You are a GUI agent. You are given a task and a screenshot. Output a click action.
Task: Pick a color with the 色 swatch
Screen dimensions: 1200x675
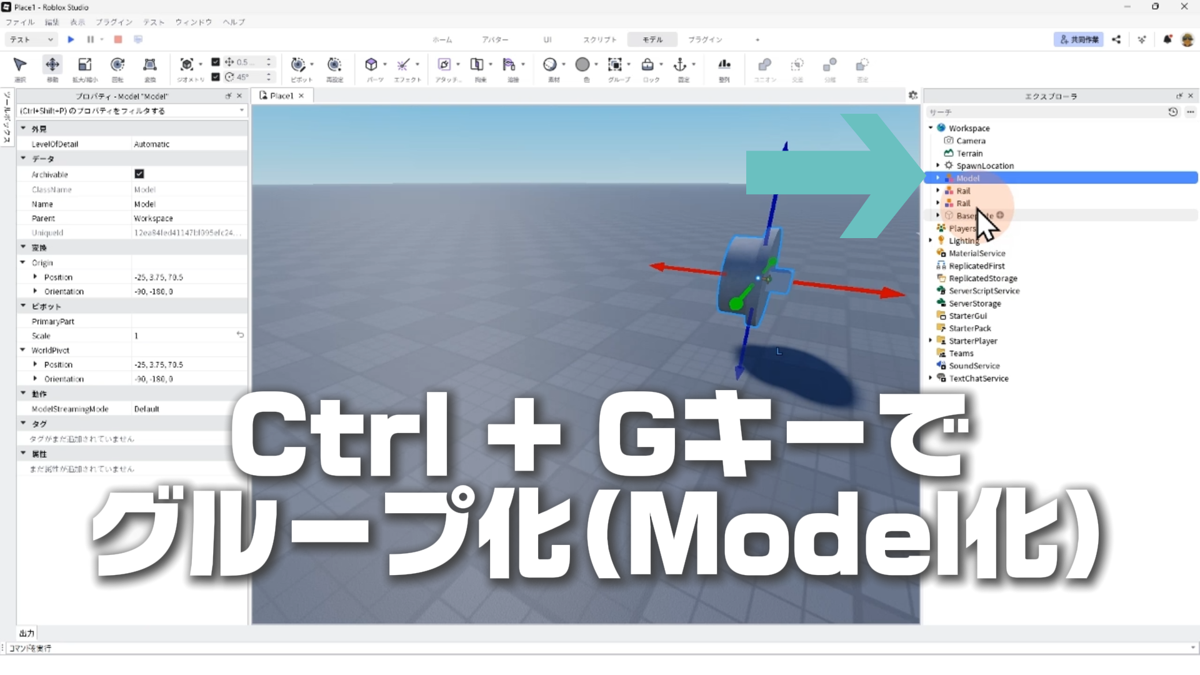[582, 64]
